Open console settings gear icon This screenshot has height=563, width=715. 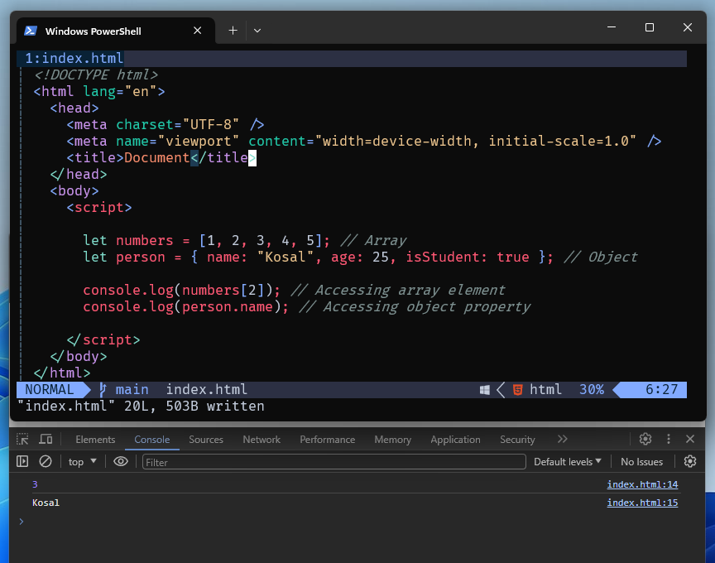[x=690, y=461]
